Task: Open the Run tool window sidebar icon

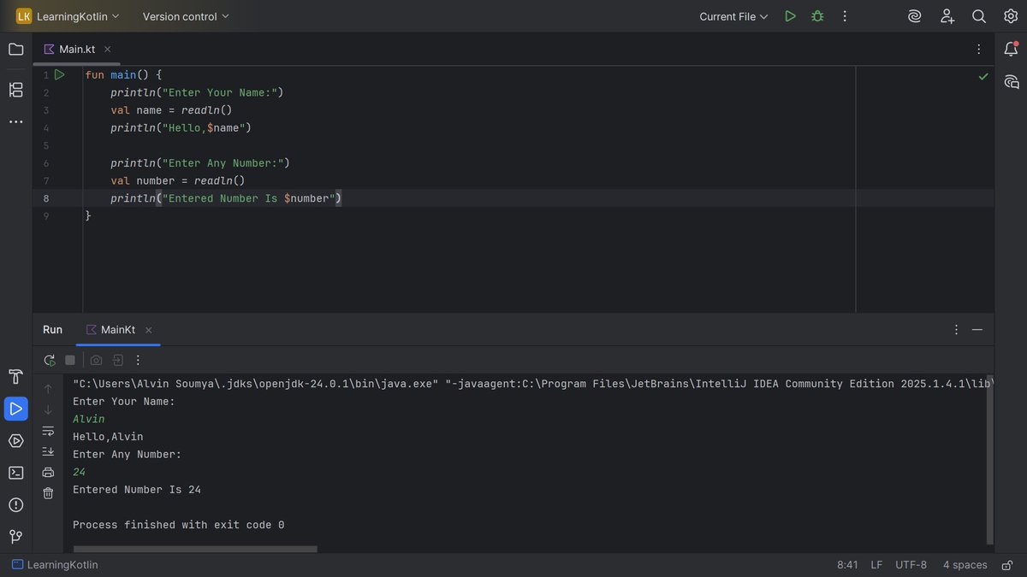Action: point(15,409)
